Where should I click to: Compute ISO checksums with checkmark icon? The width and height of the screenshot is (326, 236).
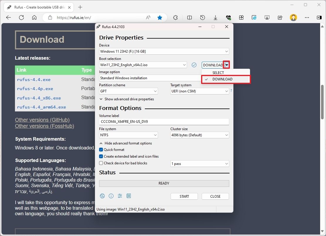point(194,65)
